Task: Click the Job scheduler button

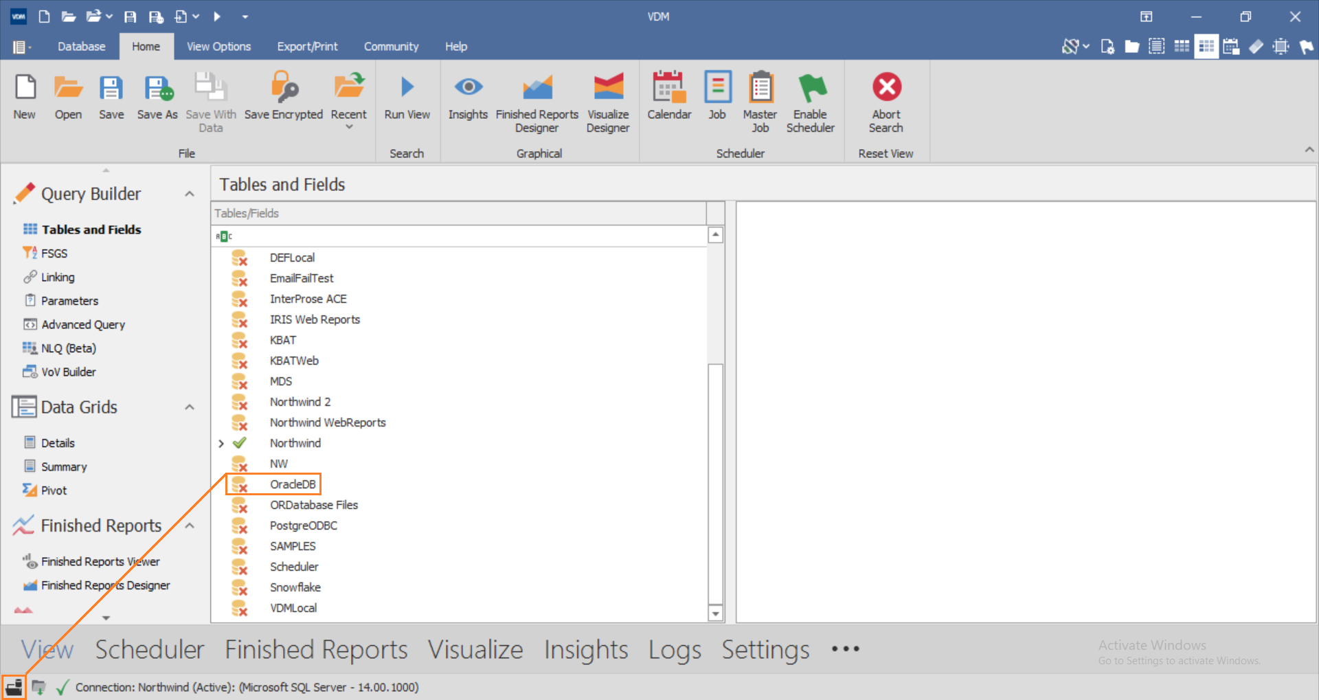Action: click(x=717, y=97)
